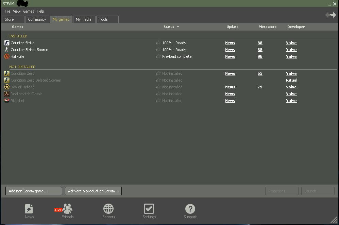Open the File menu
The image size is (339, 225).
point(7,11)
